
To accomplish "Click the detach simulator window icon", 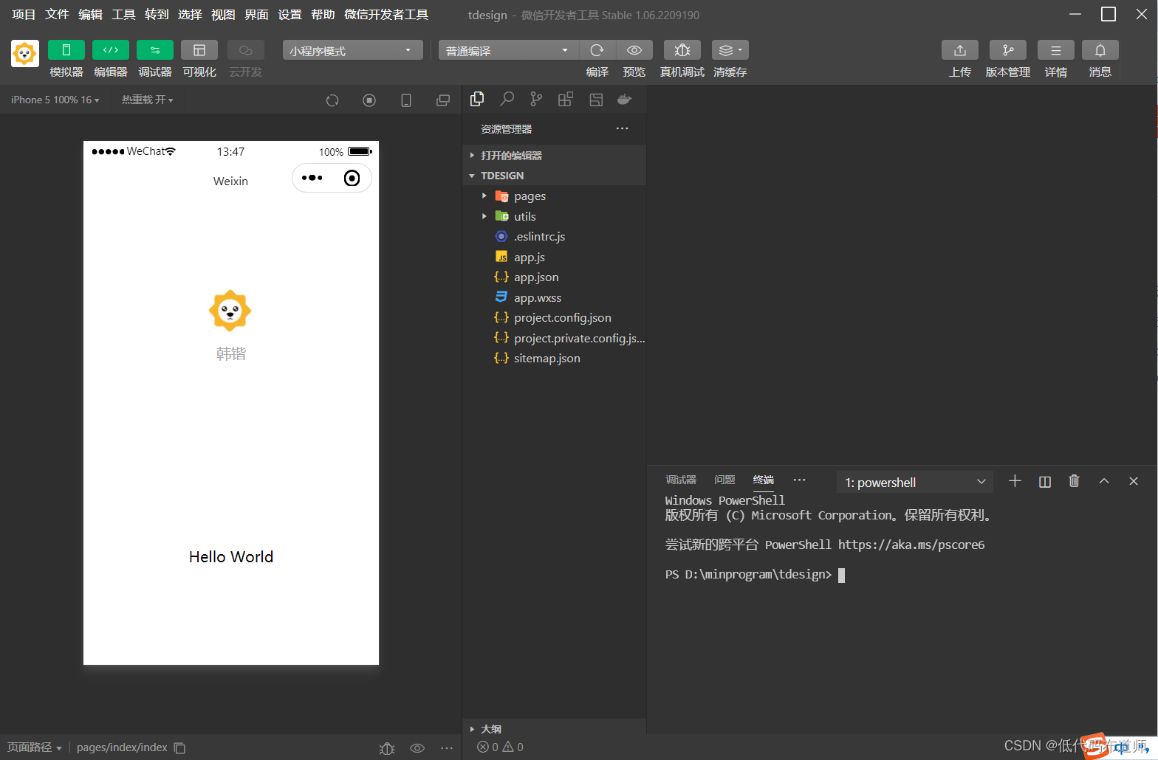I will coord(443,100).
